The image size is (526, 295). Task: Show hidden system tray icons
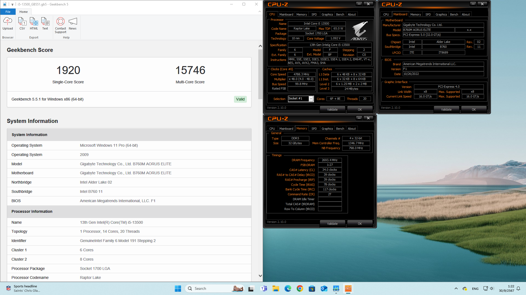click(x=456, y=288)
